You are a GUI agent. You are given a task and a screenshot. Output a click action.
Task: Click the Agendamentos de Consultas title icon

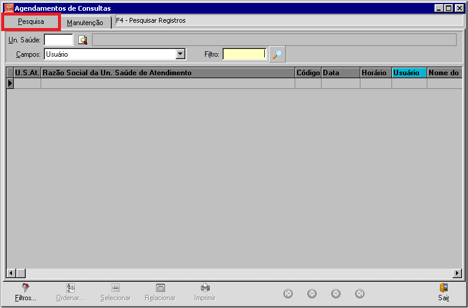9,8
